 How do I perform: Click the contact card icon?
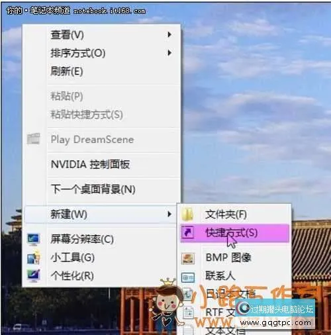188,277
